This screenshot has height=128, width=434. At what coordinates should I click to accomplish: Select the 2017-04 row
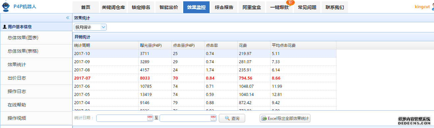coord(204,102)
